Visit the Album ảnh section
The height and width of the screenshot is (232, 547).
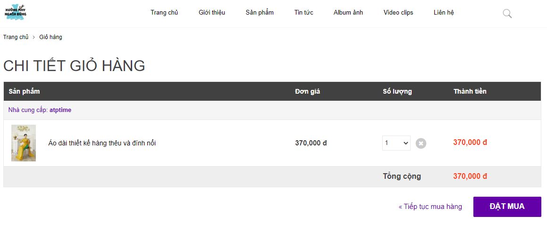tap(348, 13)
